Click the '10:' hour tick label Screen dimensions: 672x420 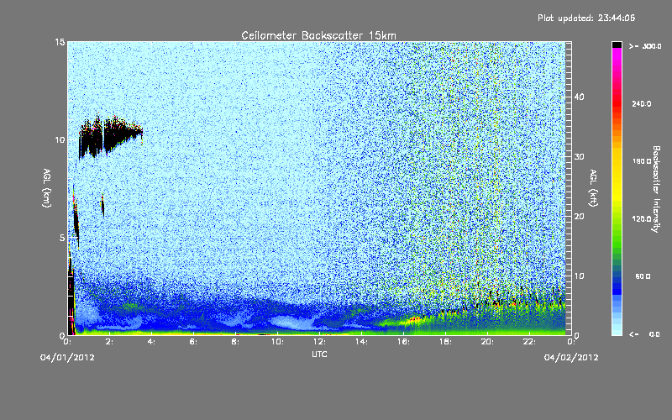pos(277,342)
